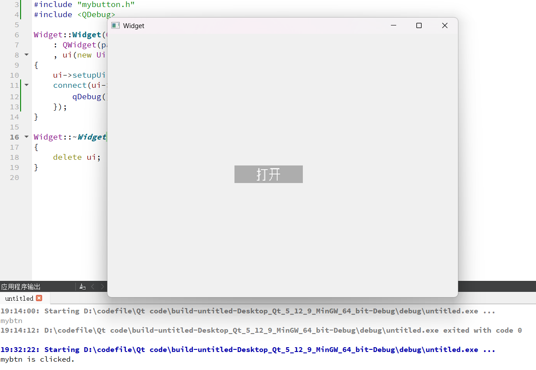Click the #include <QDebug> line
Viewport: 536px width, 370px height.
coord(75,14)
